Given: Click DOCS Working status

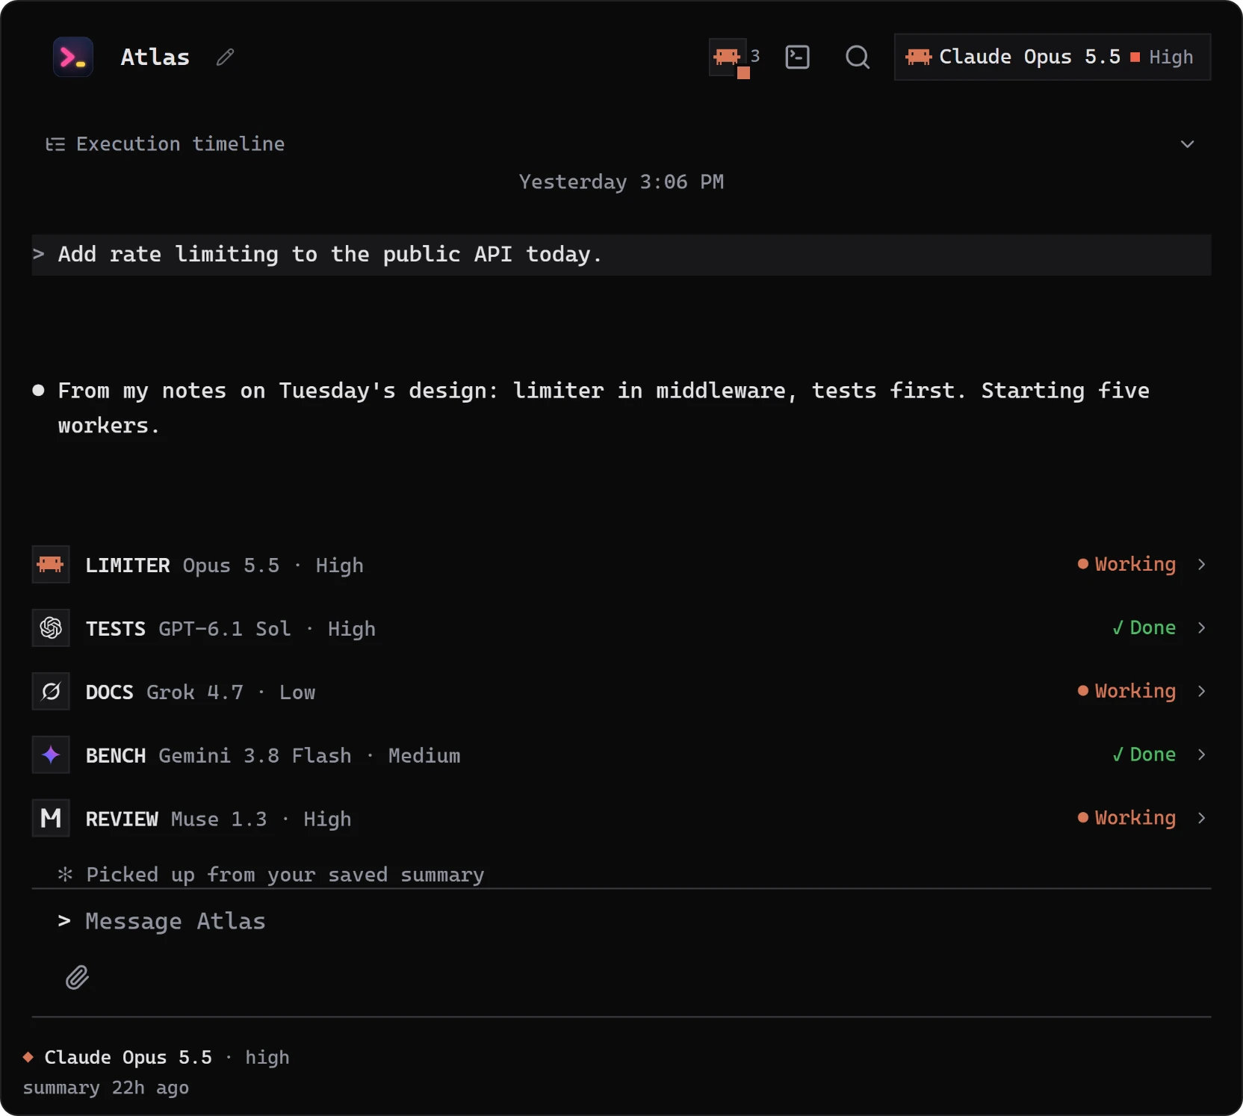Looking at the screenshot, I should (x=1126, y=692).
